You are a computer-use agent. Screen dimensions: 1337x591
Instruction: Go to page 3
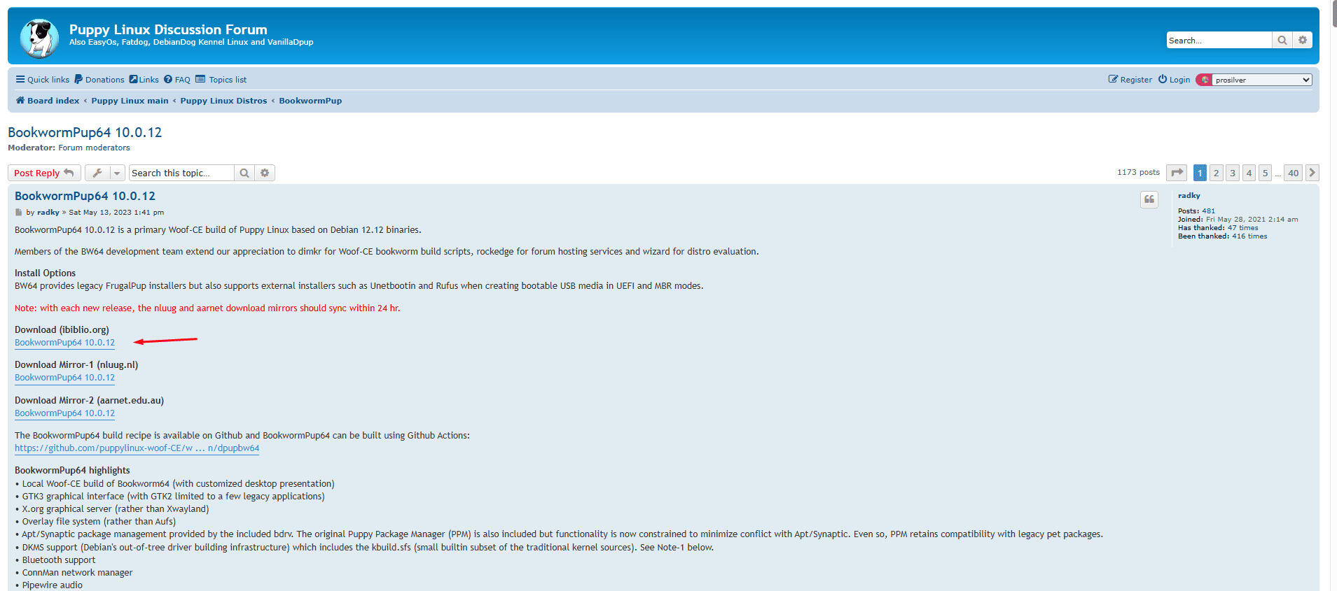[x=1233, y=173]
